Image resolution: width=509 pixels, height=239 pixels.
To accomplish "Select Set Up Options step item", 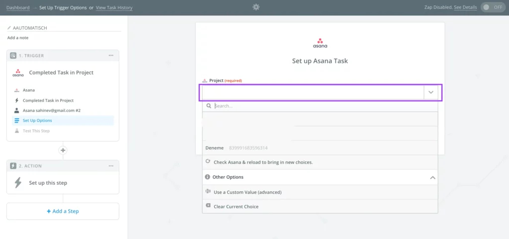I will point(63,121).
